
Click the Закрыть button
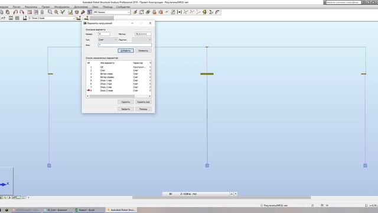click(x=126, y=109)
